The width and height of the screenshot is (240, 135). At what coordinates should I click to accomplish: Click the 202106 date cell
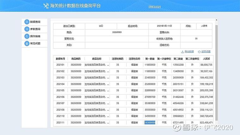pos(60,97)
